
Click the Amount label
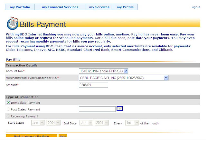coord(12,85)
